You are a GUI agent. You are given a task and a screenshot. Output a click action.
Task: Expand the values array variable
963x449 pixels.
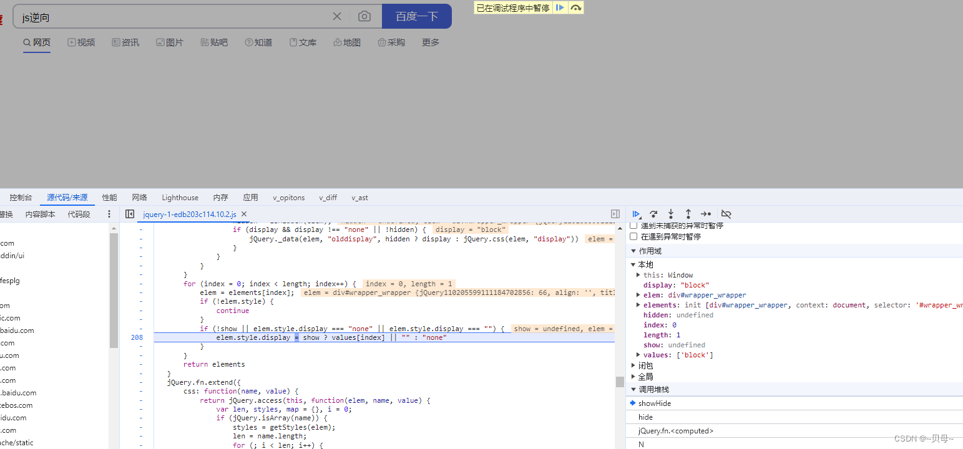[638, 355]
